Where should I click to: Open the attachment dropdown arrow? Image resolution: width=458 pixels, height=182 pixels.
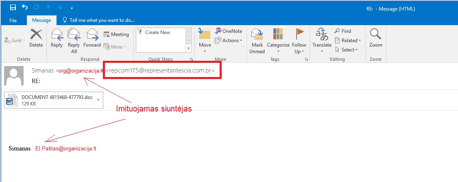point(98,100)
